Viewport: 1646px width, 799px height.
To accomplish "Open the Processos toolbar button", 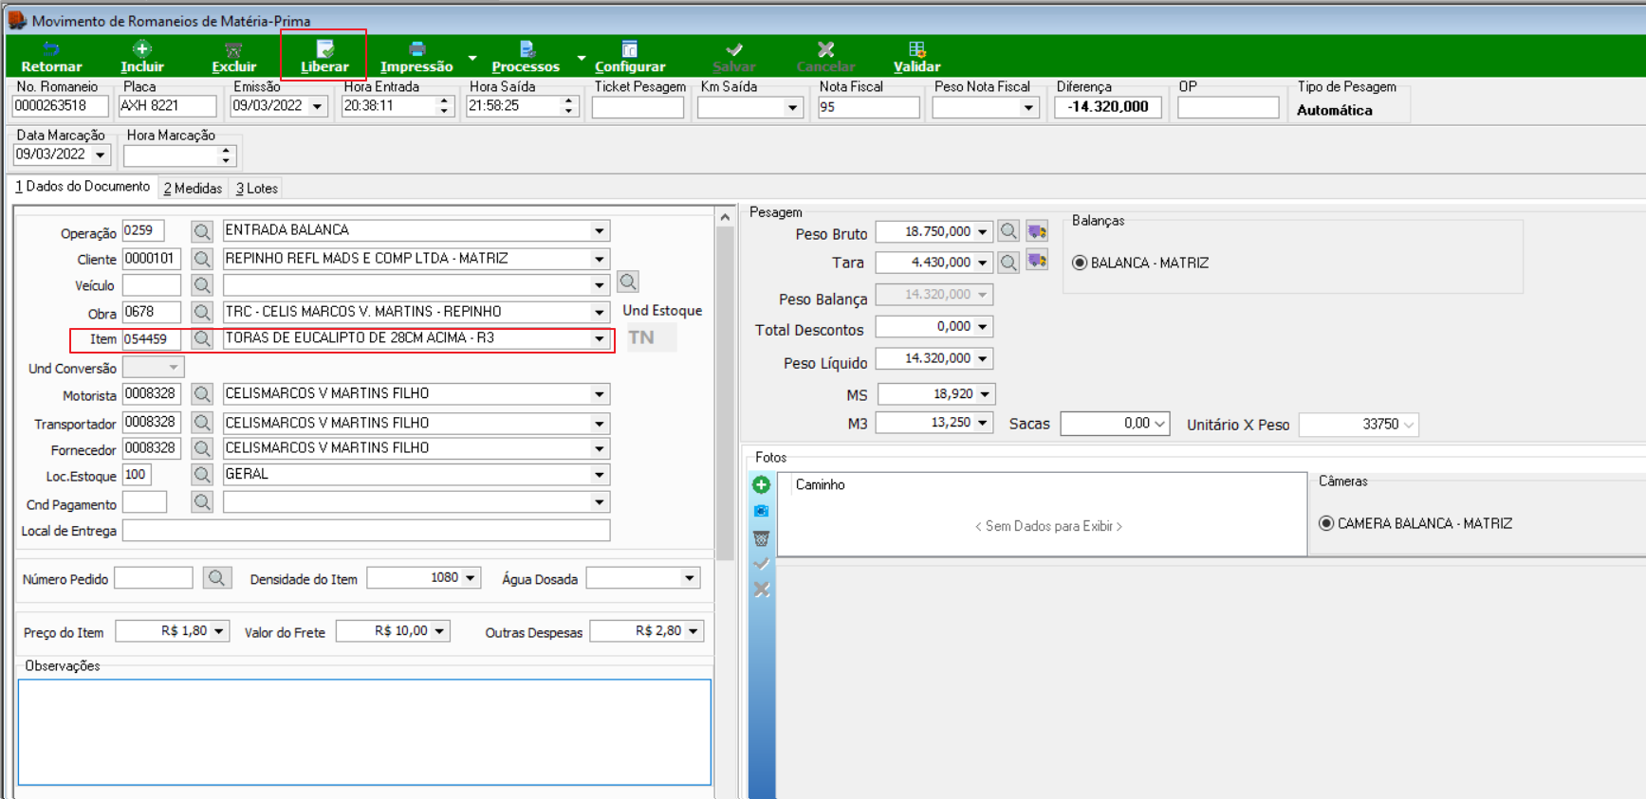I will click(526, 57).
